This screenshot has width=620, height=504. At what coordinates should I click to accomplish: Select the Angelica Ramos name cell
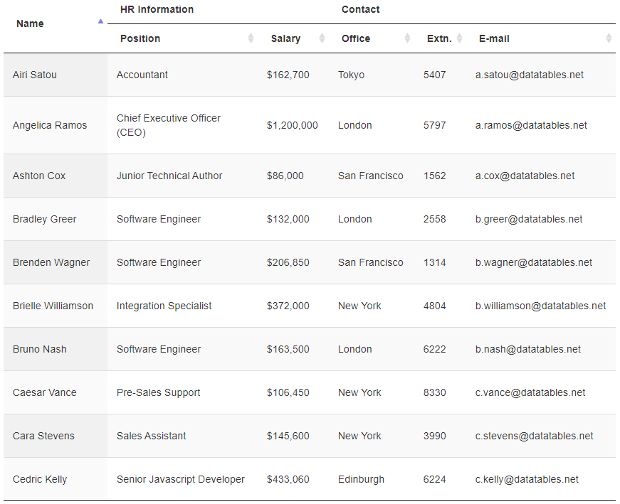pyautogui.click(x=50, y=125)
